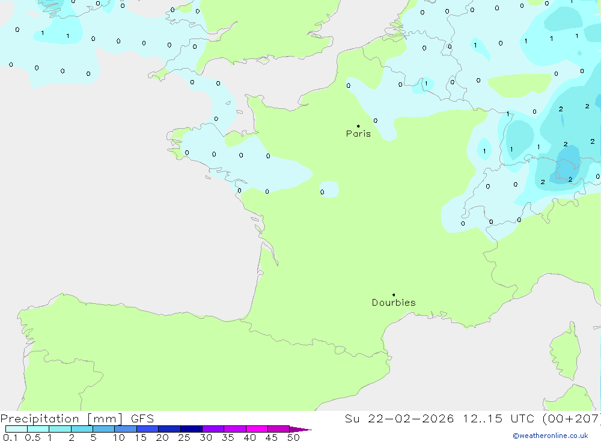Choose the 30 to 35 mm purple swatch
This screenshot has width=601, height=441.
[213, 429]
